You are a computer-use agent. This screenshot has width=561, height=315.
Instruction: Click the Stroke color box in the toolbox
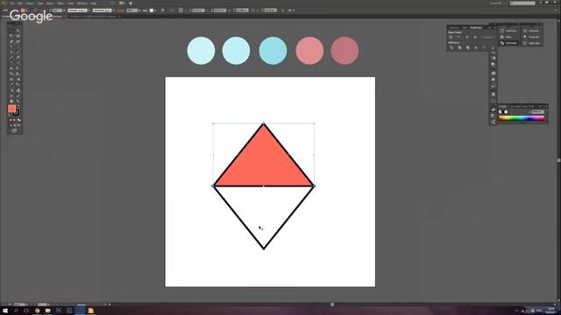(17, 113)
